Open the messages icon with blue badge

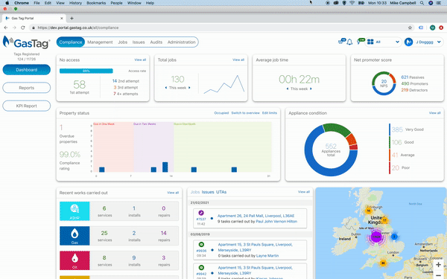(341, 42)
